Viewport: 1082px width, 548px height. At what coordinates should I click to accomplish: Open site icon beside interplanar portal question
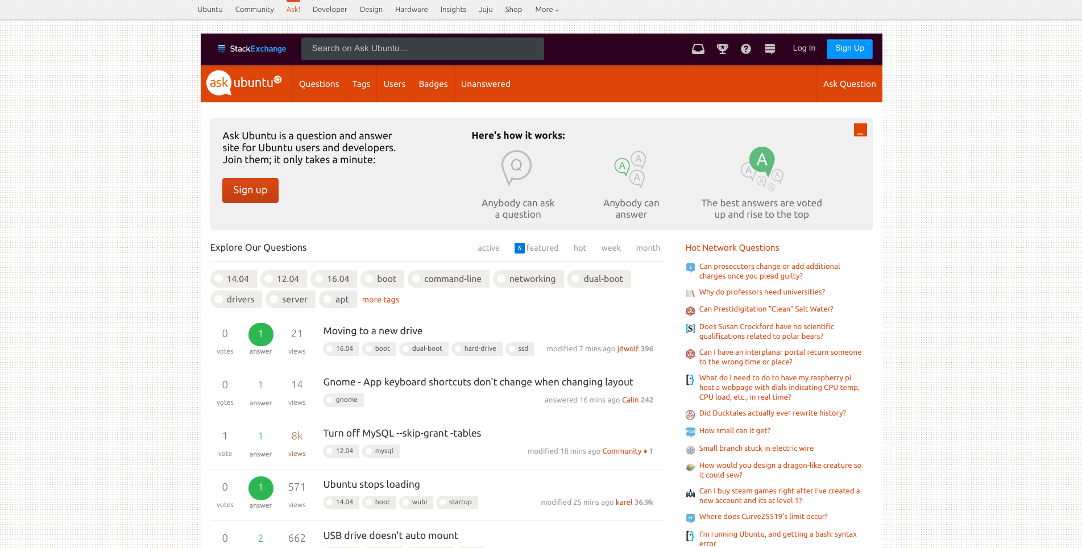point(690,354)
